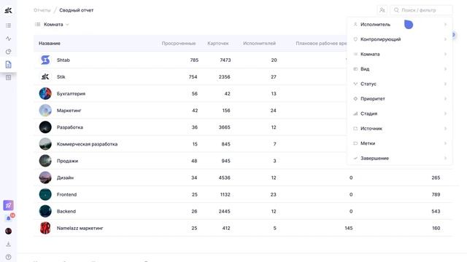
Task: Click the purple rocket icon in sidebar
Action: pyautogui.click(x=8, y=205)
